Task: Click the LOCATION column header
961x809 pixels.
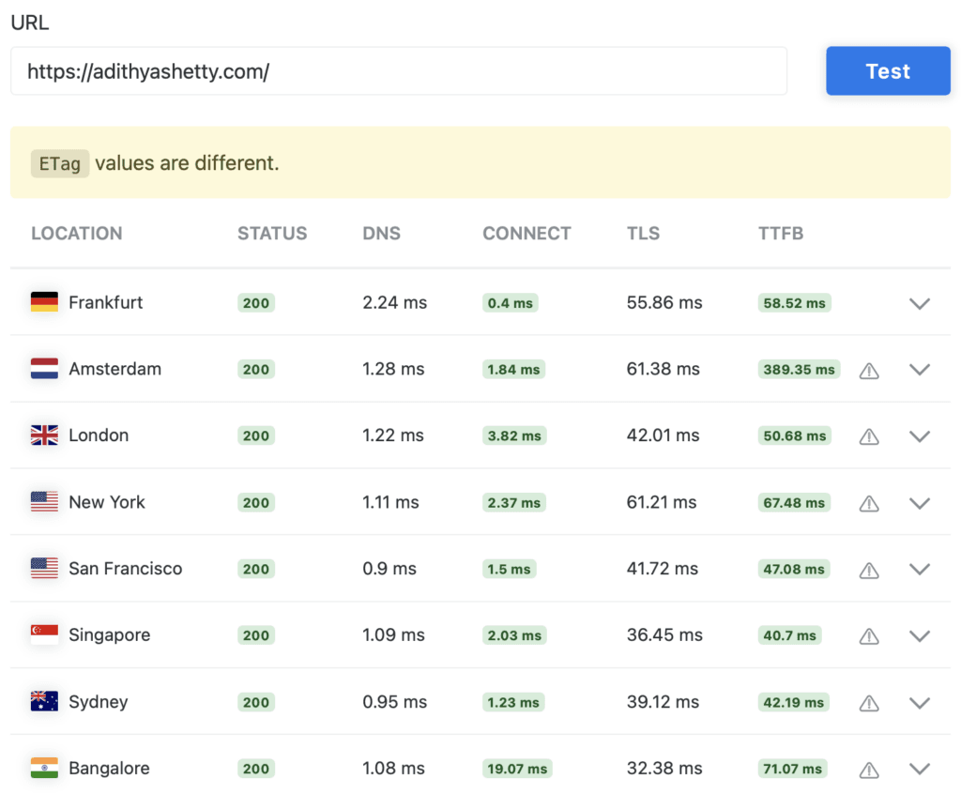Action: [77, 234]
